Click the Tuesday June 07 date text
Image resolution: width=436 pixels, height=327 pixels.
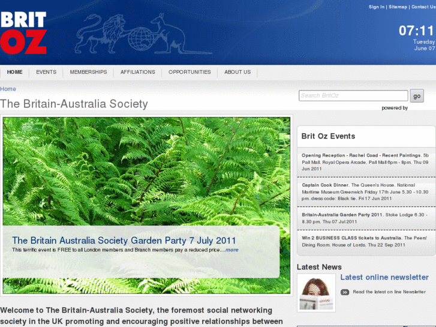[424, 45]
